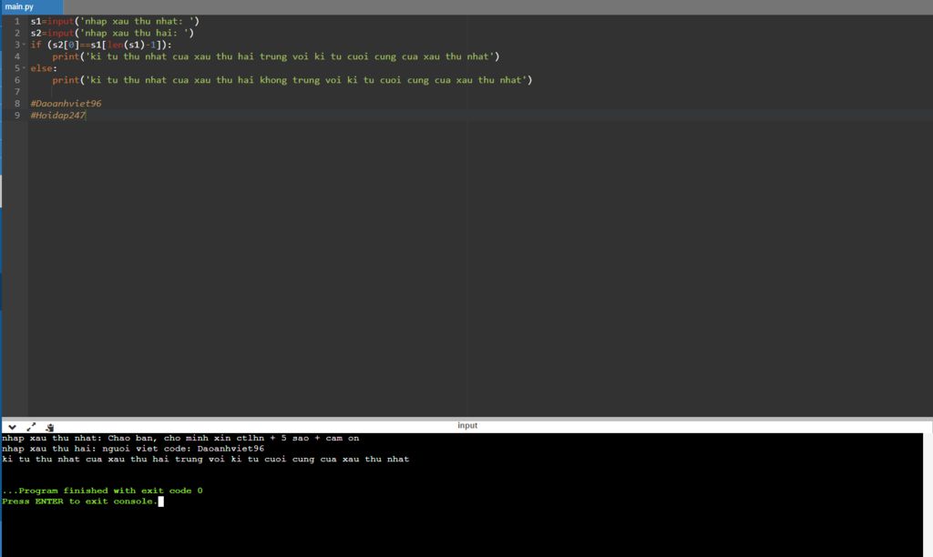933x557 pixels.
Task: Collapse the else block fold arrow on line 5
Action: [24, 68]
